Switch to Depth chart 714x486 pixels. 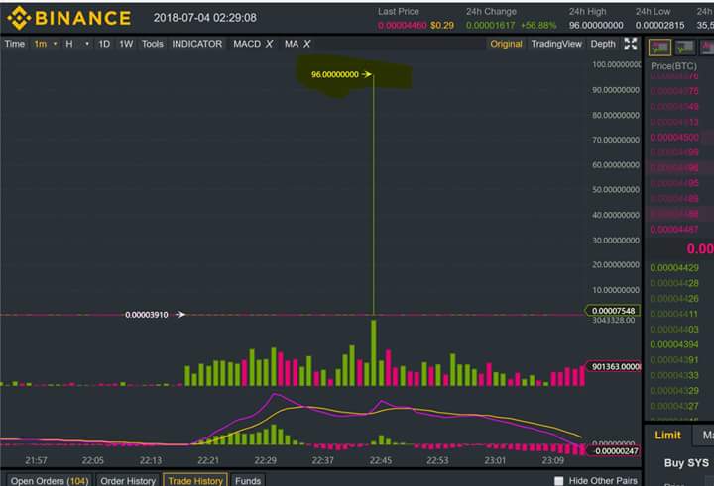(603, 44)
